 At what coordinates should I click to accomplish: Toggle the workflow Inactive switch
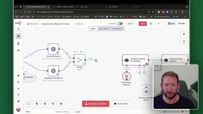[120, 24]
